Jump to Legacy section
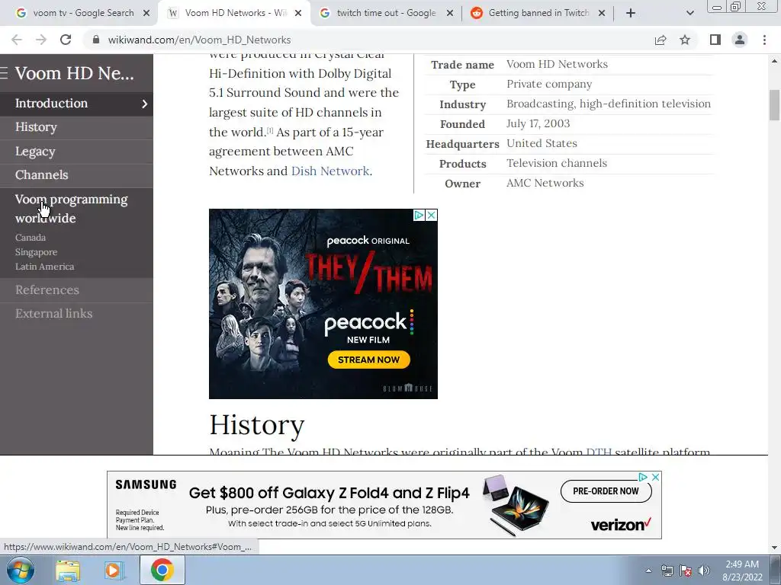 point(35,152)
